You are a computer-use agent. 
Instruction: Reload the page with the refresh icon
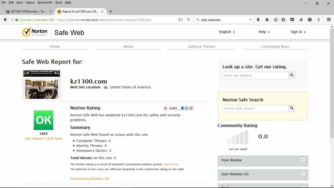click(x=188, y=20)
